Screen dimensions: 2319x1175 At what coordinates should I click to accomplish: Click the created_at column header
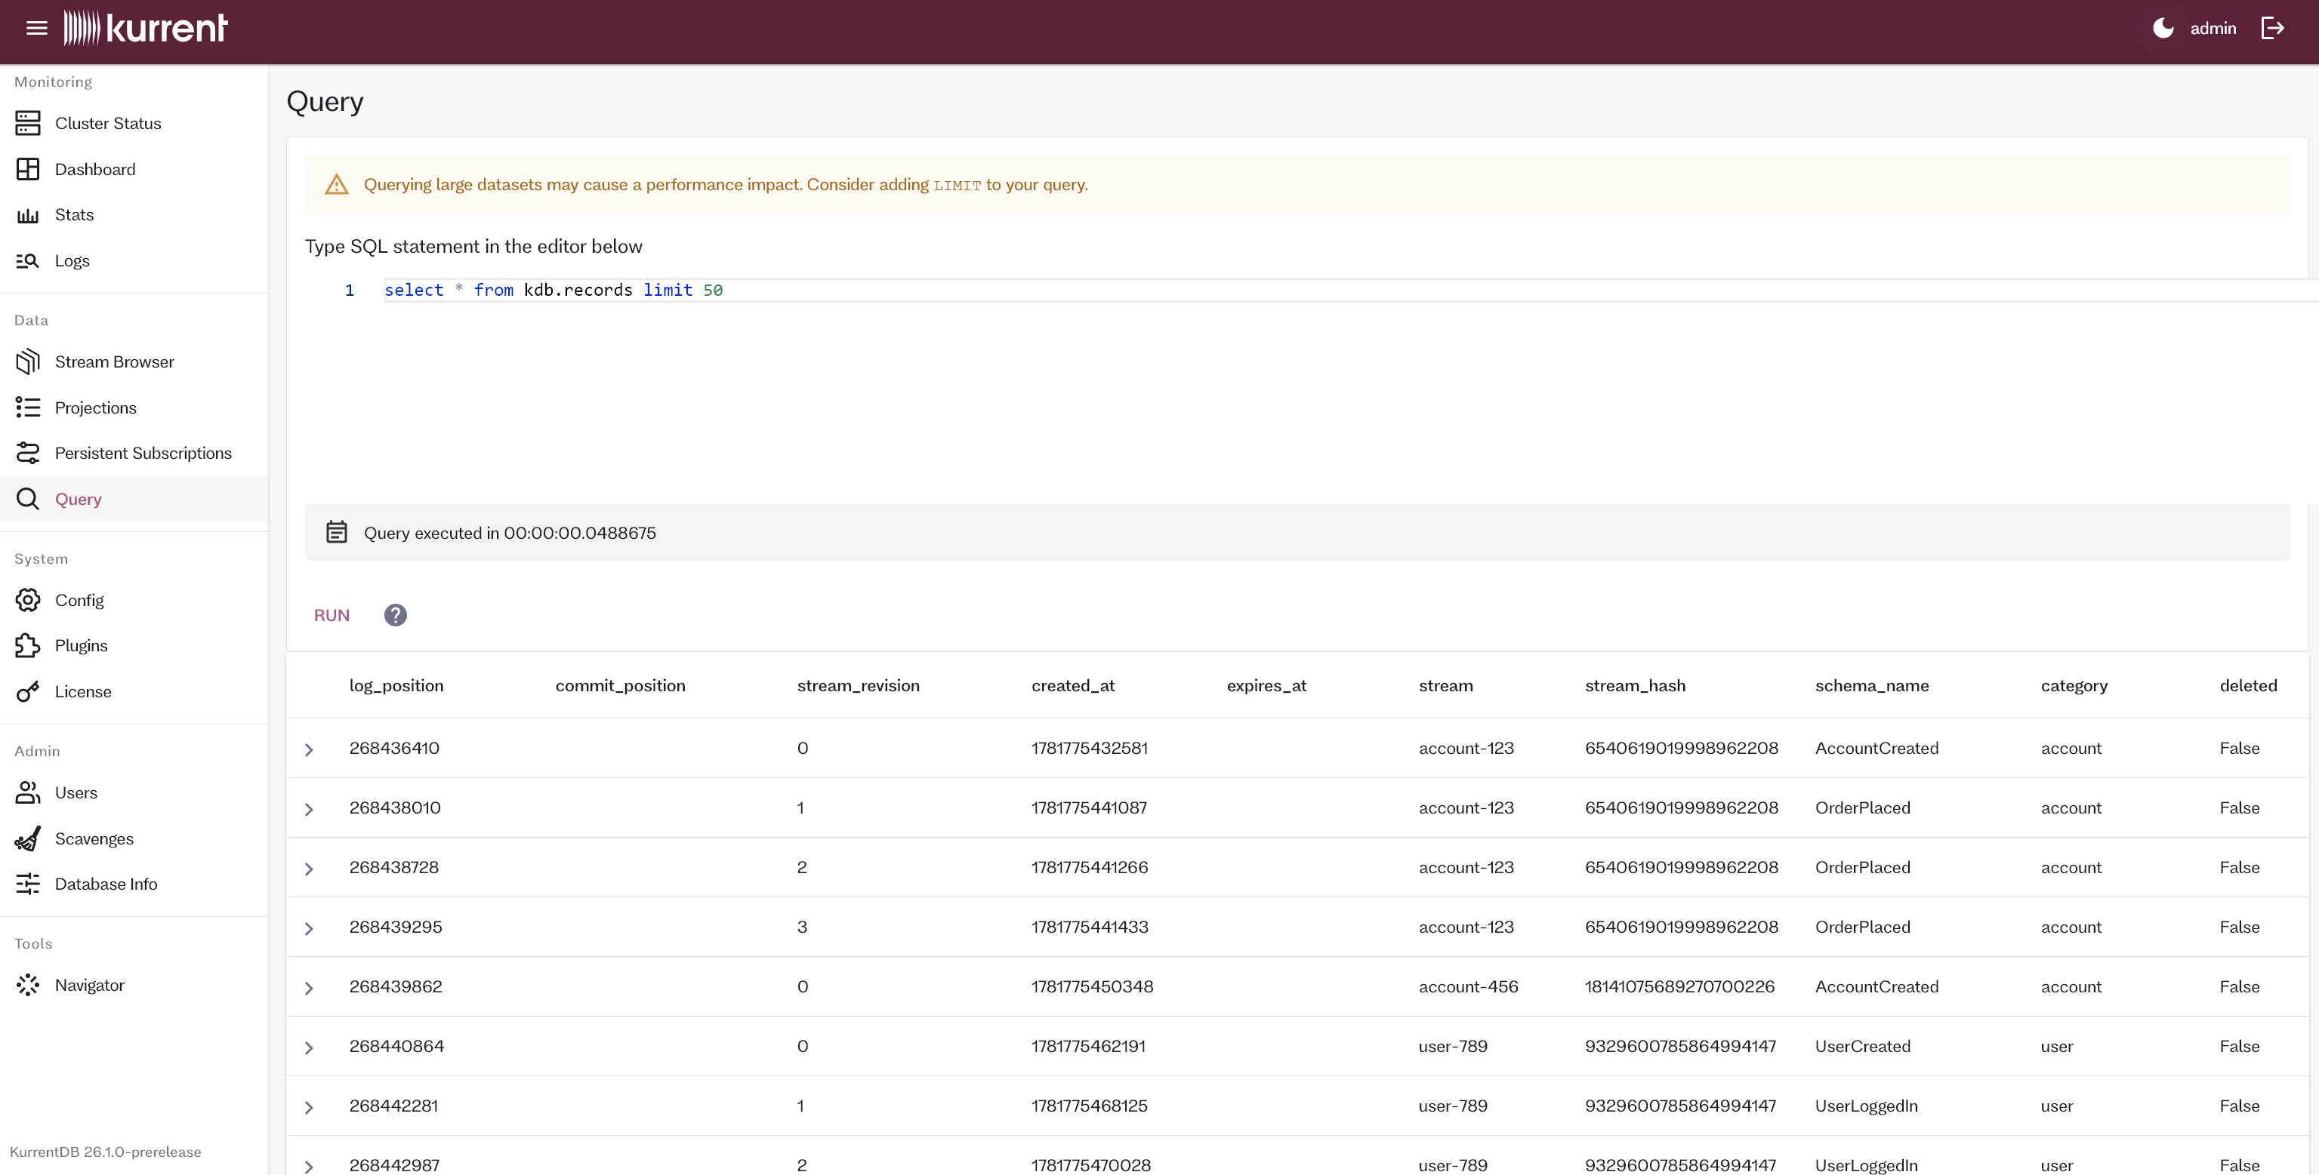click(1072, 685)
